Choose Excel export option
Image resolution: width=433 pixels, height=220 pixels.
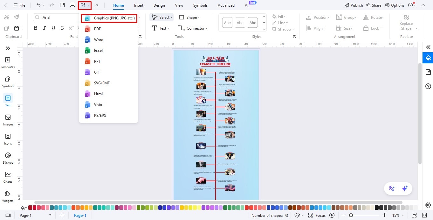pos(108,50)
